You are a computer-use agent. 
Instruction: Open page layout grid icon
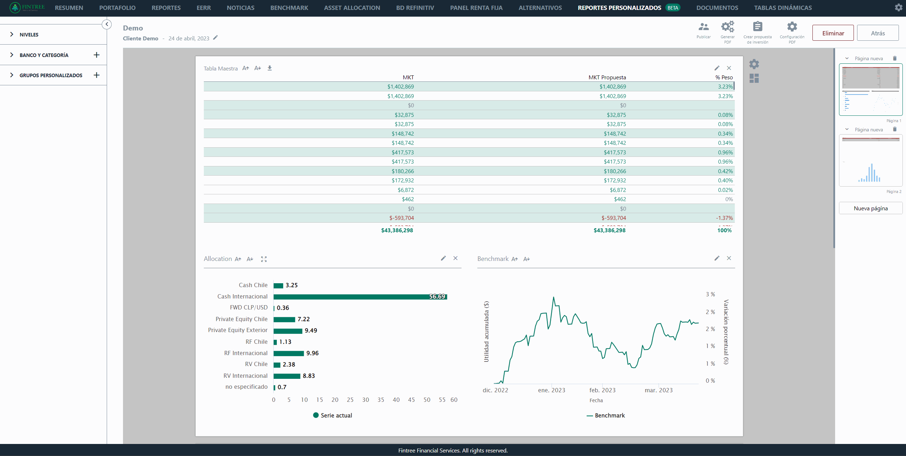[x=754, y=78]
